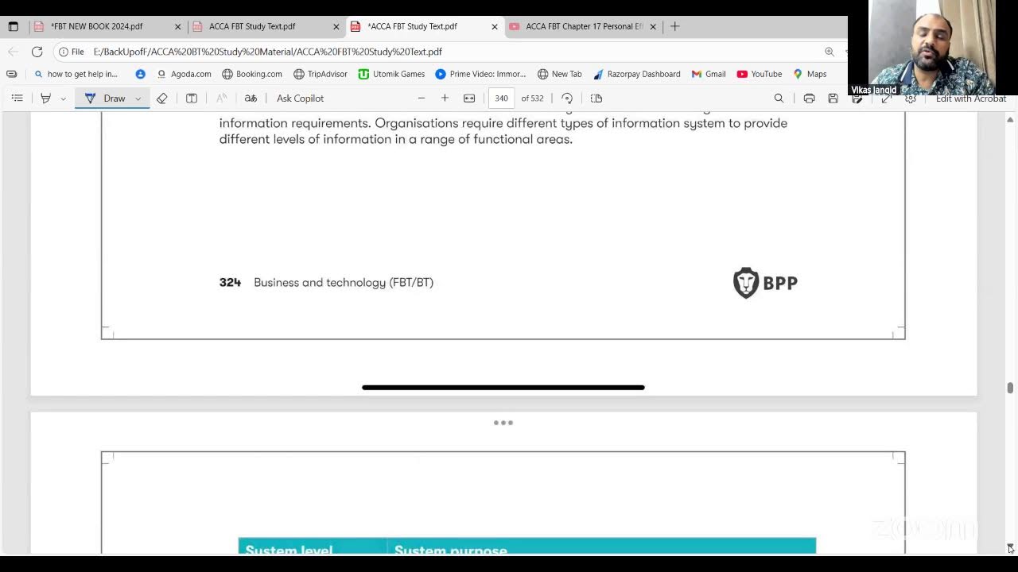
Task: Open the Gmail bookmark
Action: (708, 74)
